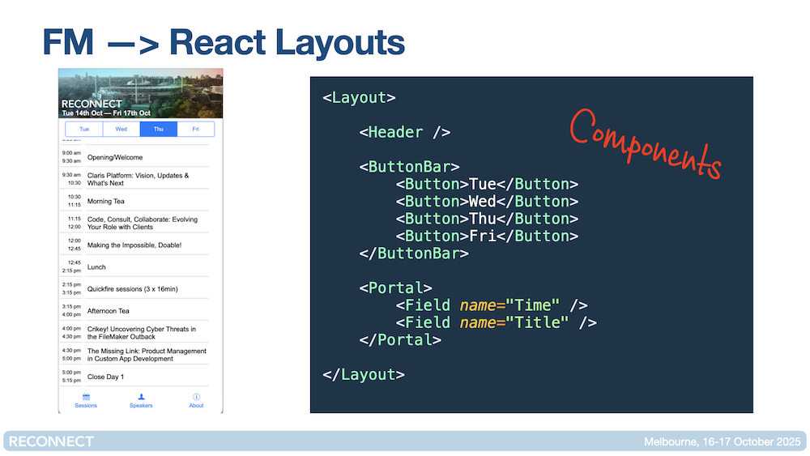Click the RECONNECT header banner image

pos(140,93)
